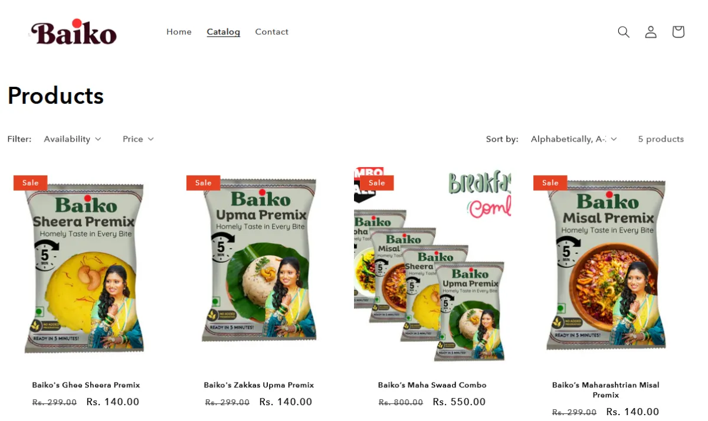708x421 pixels.
Task: Expand the Price filter
Action: point(138,139)
